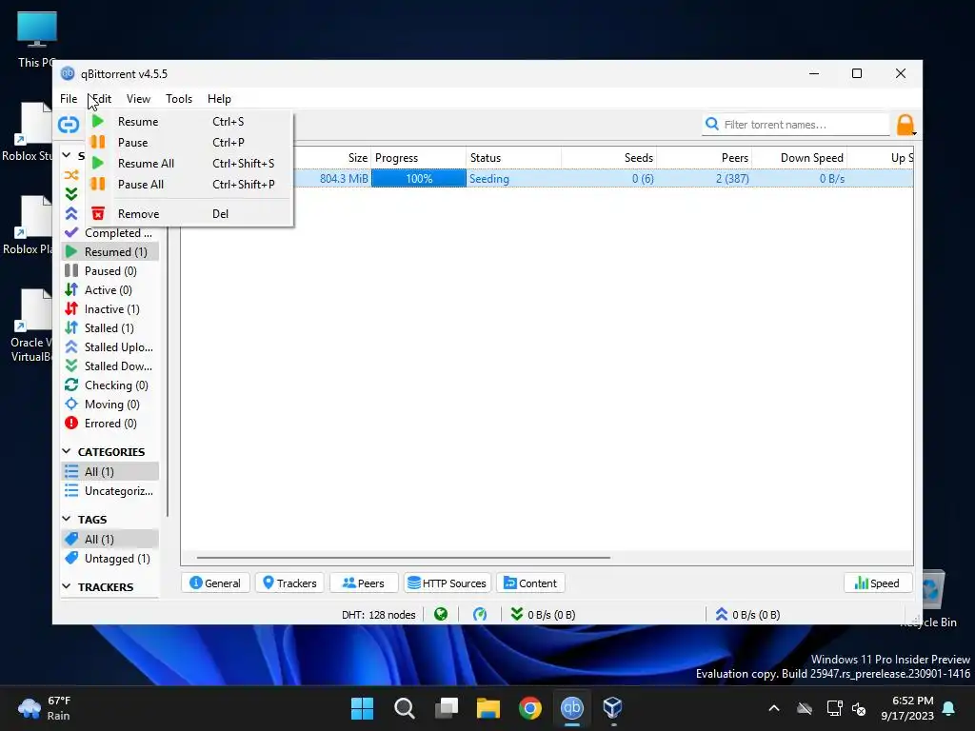
Task: Switch to the HTTP Sources tab
Action: 448,583
